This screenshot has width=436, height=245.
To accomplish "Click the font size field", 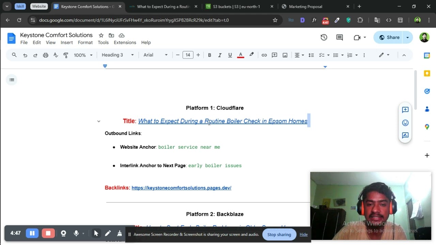I will coord(188,55).
